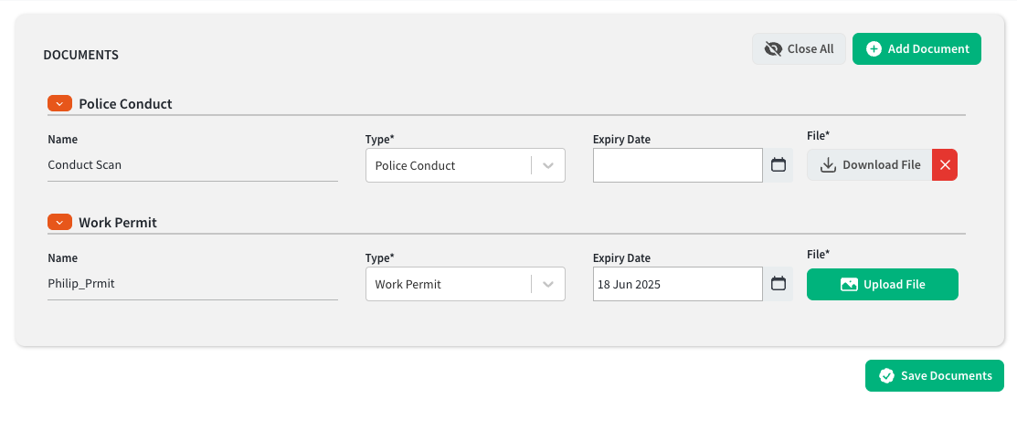Open calendar for Police Conduct expiry date

(779, 165)
